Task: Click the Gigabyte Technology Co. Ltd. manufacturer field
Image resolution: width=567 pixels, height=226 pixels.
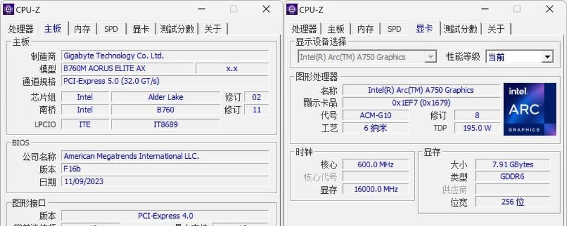Action: (x=165, y=56)
